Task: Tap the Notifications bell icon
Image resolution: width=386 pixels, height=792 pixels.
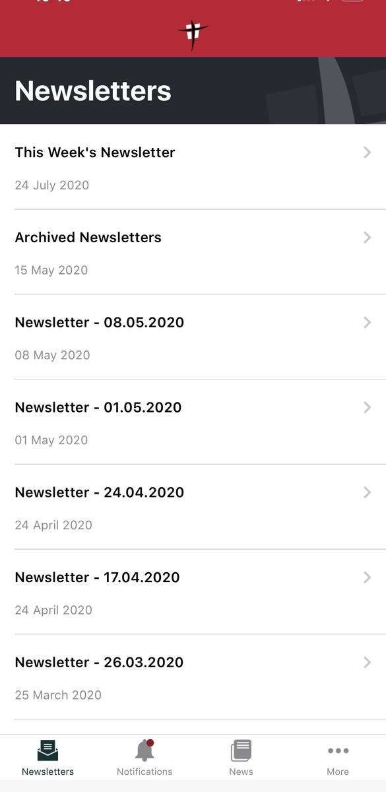Action: point(145,751)
